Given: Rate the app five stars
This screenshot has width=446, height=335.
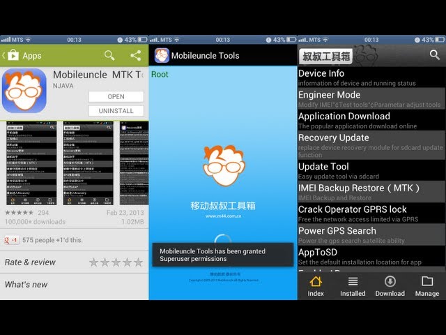Looking at the screenshot, I should [138, 262].
